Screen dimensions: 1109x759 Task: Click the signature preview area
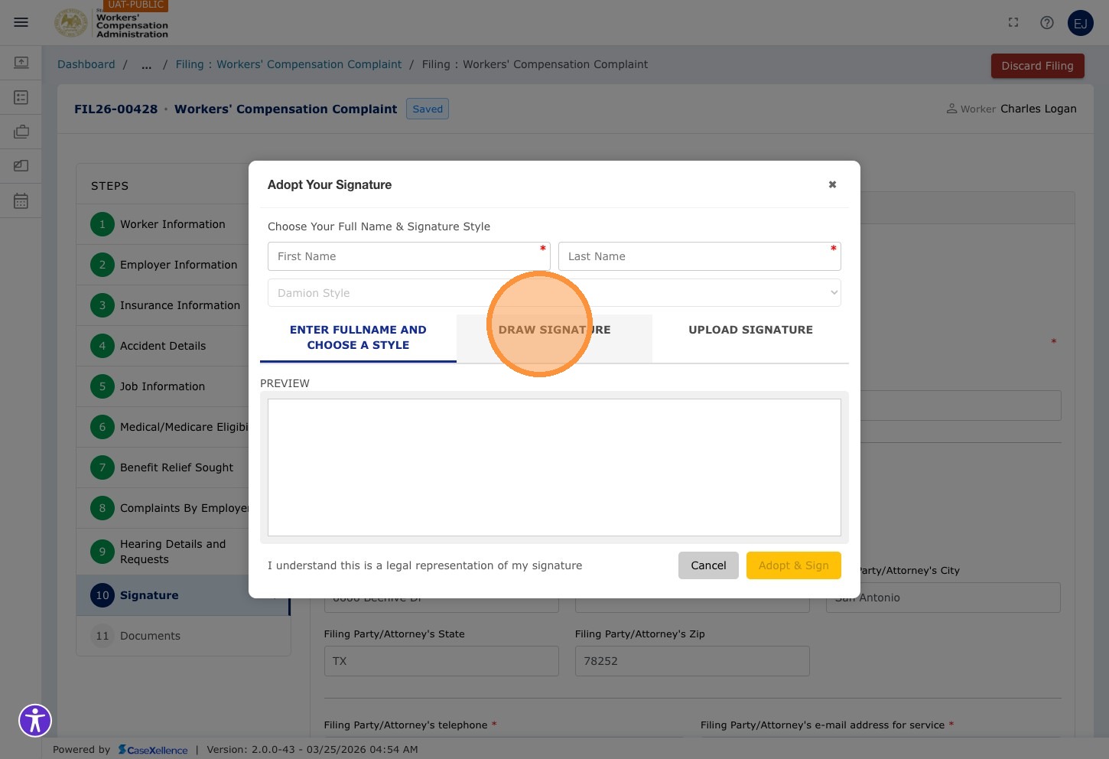click(x=554, y=467)
